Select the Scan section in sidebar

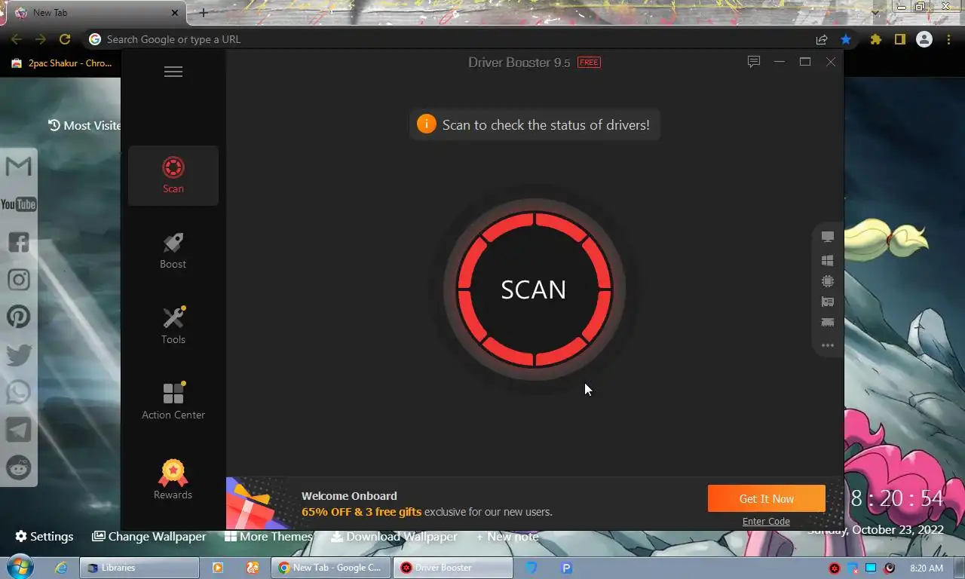point(173,176)
